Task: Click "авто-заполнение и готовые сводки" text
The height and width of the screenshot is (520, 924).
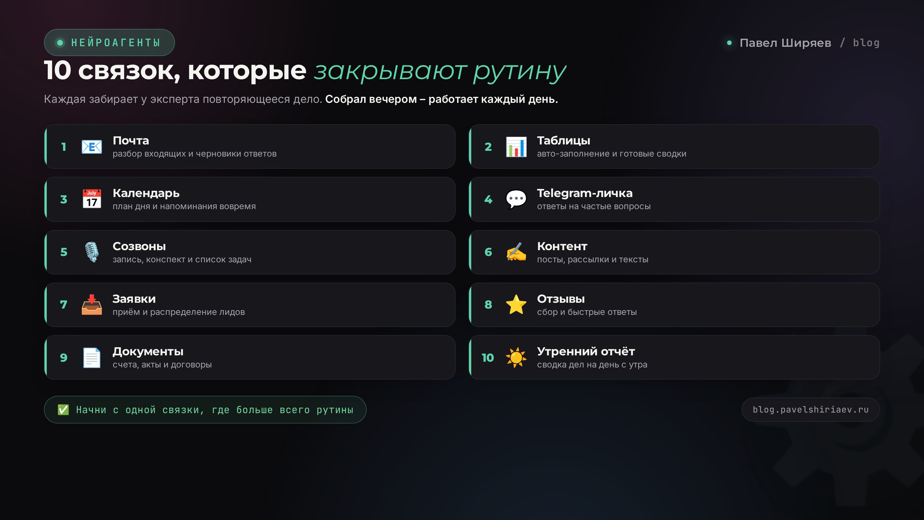Action: pos(612,154)
